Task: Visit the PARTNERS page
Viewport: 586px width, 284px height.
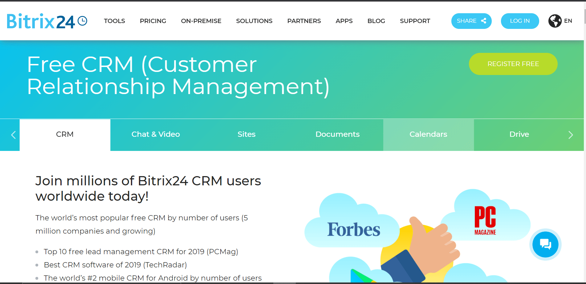Action: point(304,21)
